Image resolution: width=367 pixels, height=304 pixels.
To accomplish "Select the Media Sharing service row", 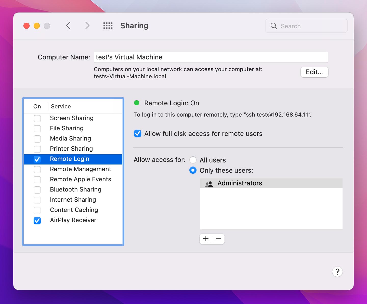I will pyautogui.click(x=73, y=138).
